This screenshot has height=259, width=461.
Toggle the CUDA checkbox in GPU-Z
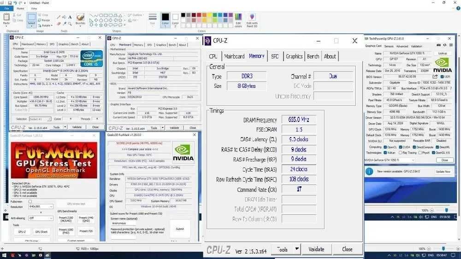pos(400,147)
